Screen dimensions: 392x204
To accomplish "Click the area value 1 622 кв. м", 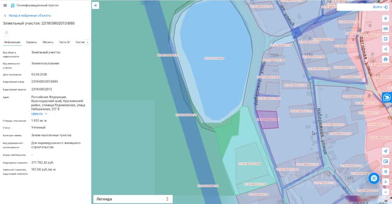I will 39,121.
